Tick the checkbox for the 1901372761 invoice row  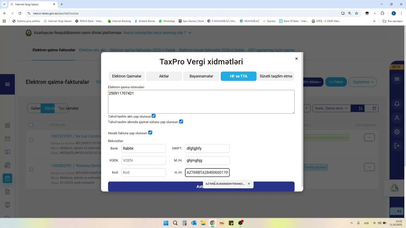click(31, 140)
